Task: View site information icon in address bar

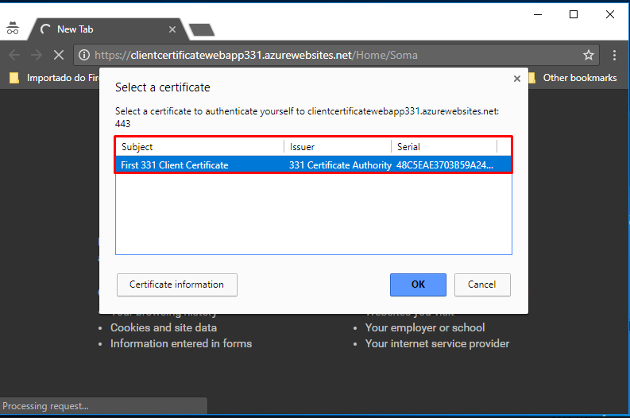Action: tap(84, 55)
